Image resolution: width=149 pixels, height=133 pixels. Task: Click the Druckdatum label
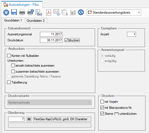tap(15, 40)
